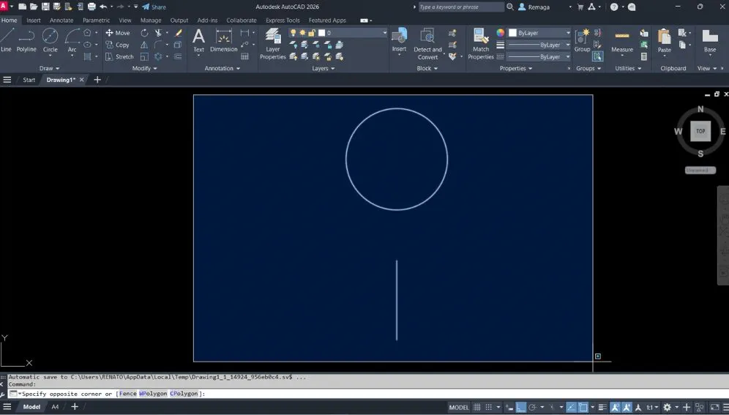Select the Measure utility
Viewport: 729px width, 415px height.
[x=622, y=41]
